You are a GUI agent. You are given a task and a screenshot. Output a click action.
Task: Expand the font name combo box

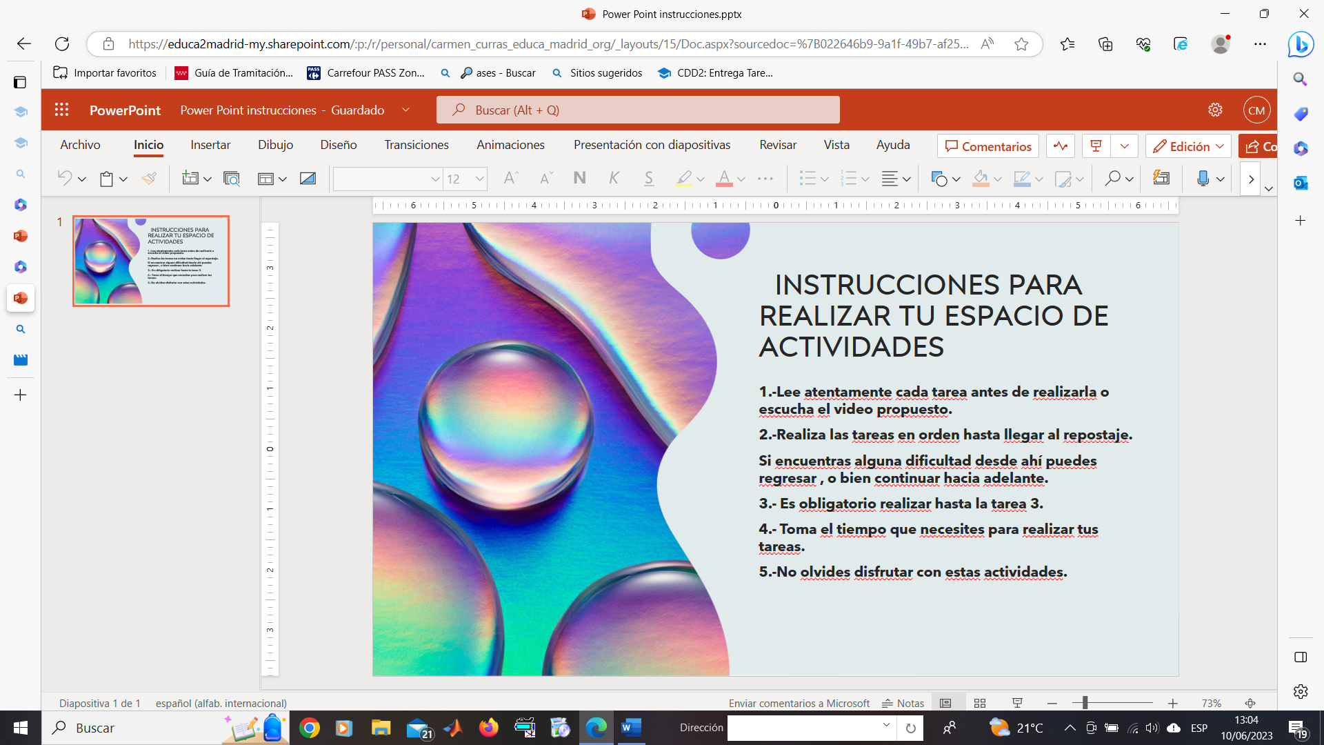[435, 179]
